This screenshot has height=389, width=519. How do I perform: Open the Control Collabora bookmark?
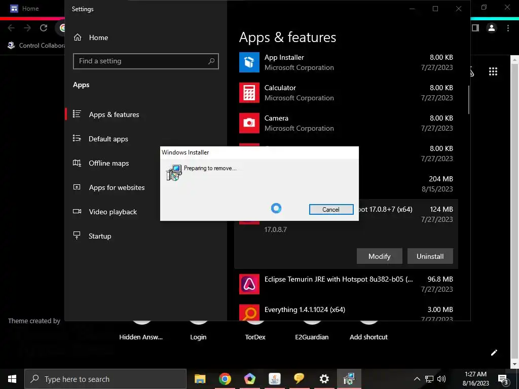click(x=36, y=45)
